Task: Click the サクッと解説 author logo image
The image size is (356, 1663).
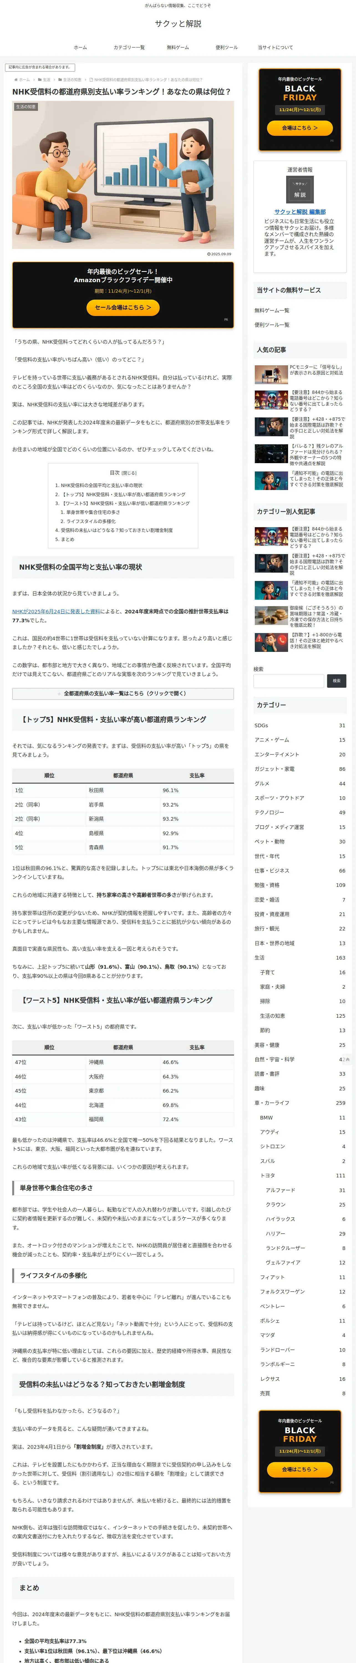Action: [300, 189]
